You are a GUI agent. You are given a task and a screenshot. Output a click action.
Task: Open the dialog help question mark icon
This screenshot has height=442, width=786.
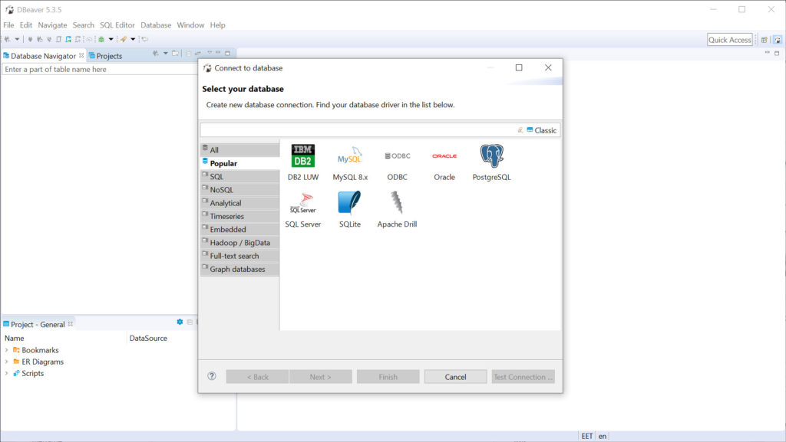click(212, 376)
